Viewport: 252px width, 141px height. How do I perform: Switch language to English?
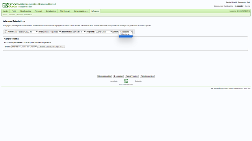tap(235, 2)
